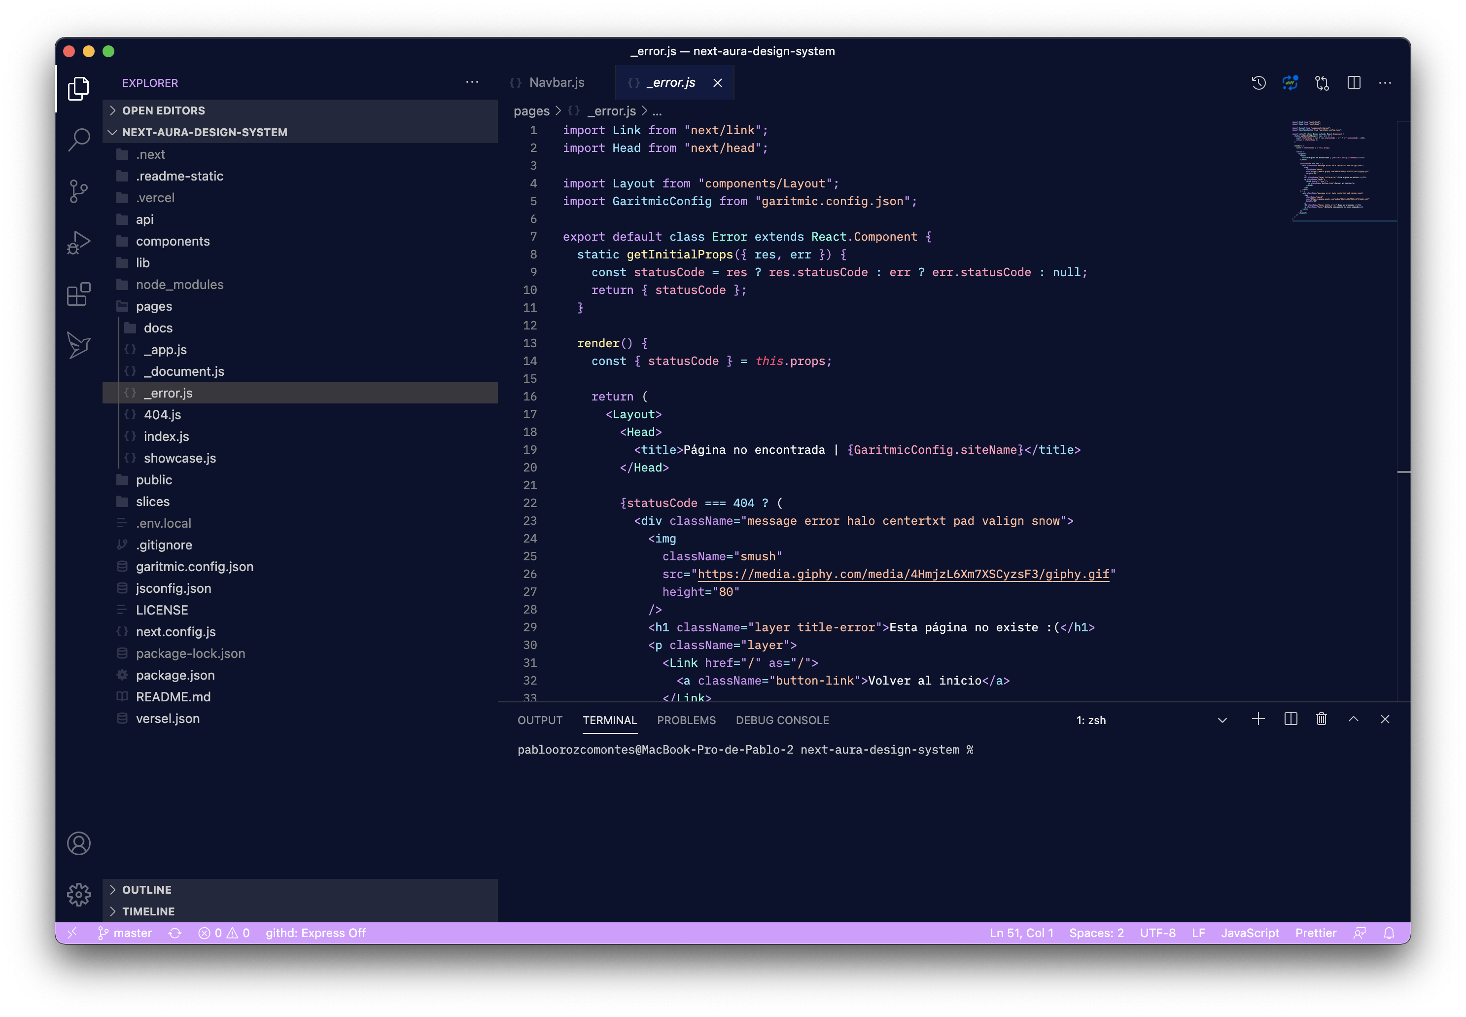Click the pages breadcrumb segment
Viewport: 1466px width, 1017px height.
[531, 111]
